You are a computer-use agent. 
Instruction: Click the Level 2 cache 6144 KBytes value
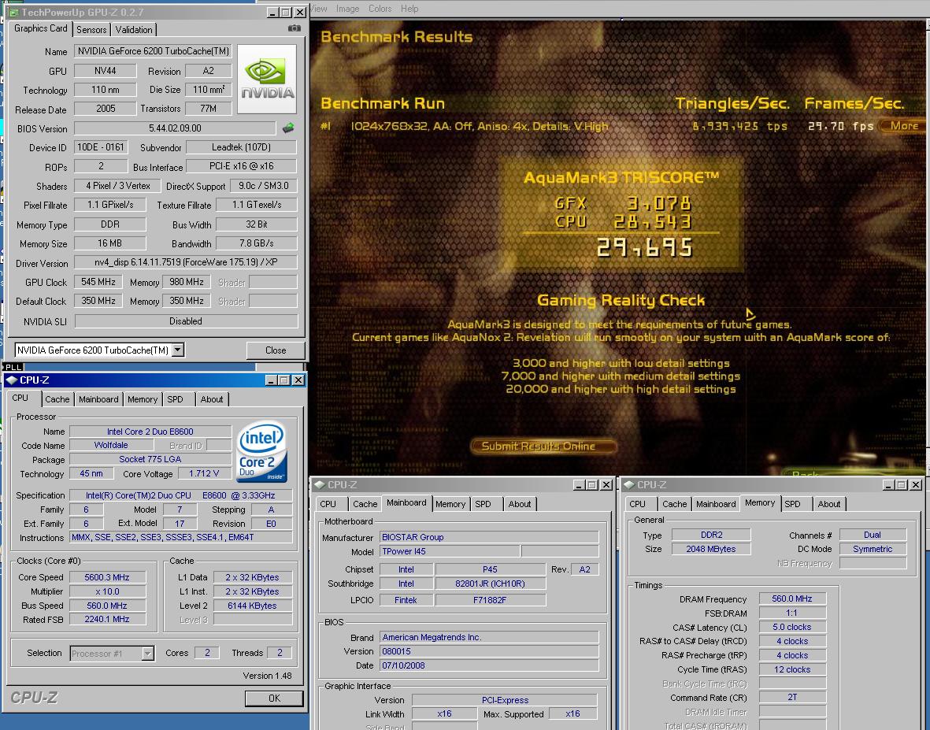(x=253, y=606)
